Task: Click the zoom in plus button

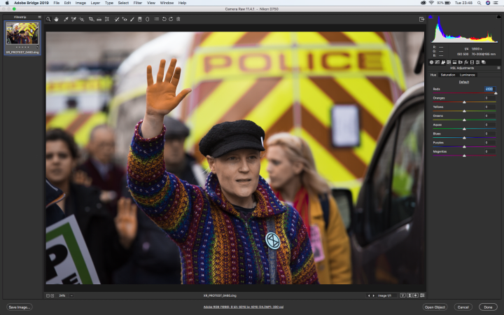Action: tap(52, 295)
